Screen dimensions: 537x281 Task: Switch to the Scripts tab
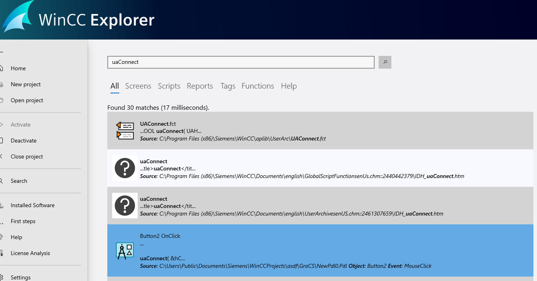169,86
